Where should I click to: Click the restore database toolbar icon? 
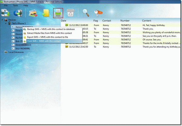pos(18,13)
